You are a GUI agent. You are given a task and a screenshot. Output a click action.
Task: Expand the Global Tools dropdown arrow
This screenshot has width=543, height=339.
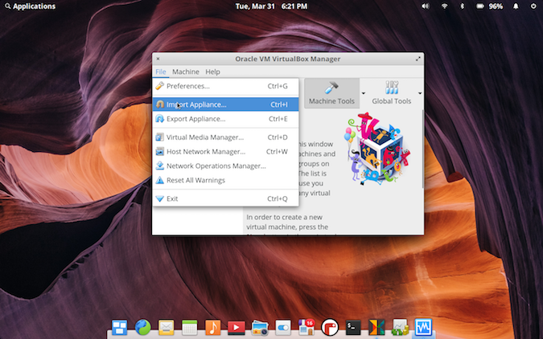420,93
